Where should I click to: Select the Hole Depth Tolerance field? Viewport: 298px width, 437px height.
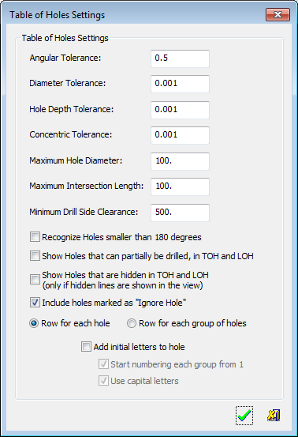pos(180,110)
